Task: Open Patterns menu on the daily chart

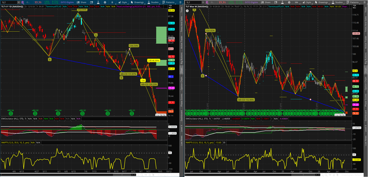Action: pyautogui.click(x=168, y=2)
